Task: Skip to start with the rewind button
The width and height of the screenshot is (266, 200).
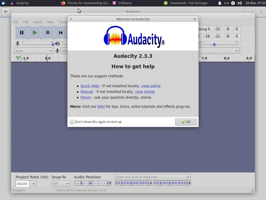Action: [x=61, y=33]
